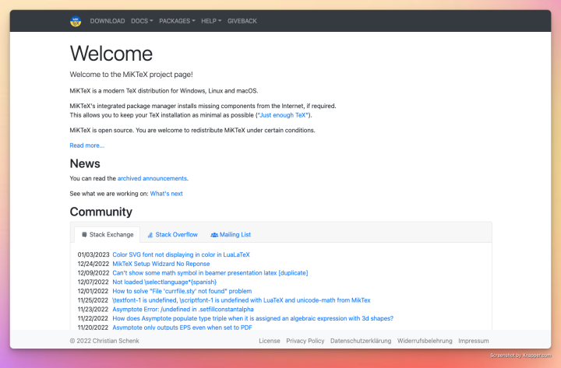Image resolution: width=561 pixels, height=368 pixels.
Task: Click the Stack Overflow tab icon
Action: 150,235
